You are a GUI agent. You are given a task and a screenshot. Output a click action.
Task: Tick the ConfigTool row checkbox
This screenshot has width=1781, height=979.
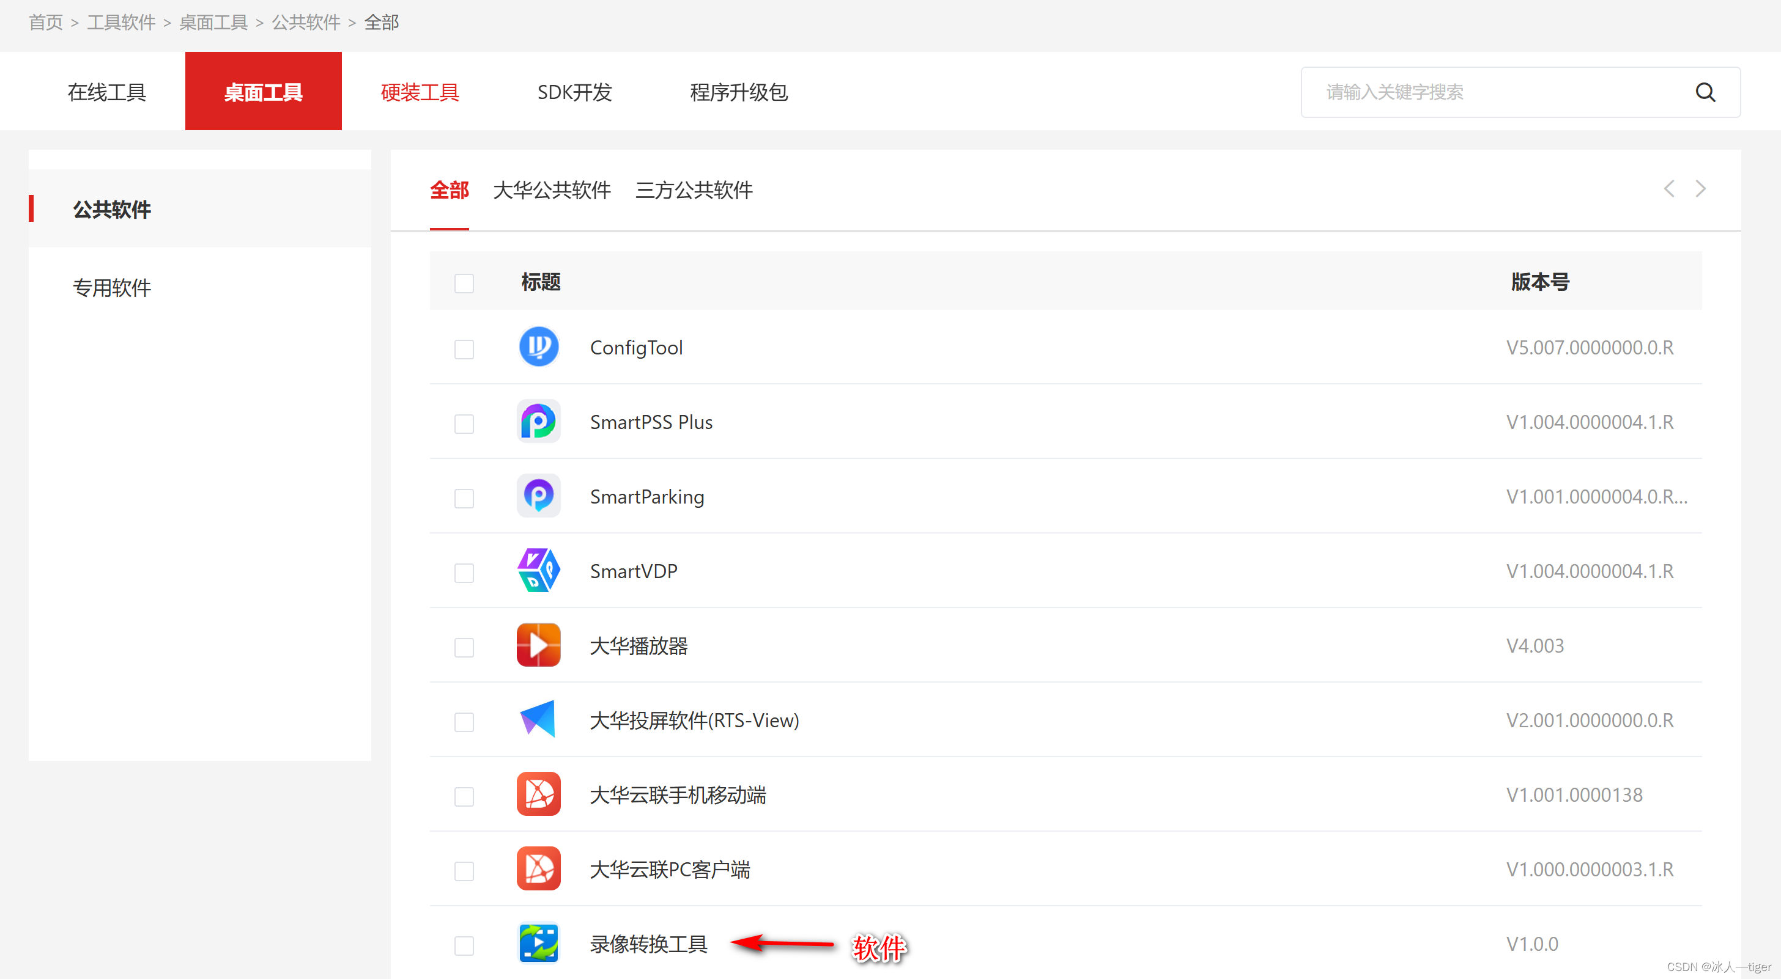[x=464, y=349]
